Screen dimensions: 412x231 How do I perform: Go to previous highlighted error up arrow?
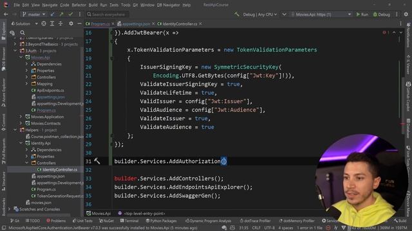[394, 33]
